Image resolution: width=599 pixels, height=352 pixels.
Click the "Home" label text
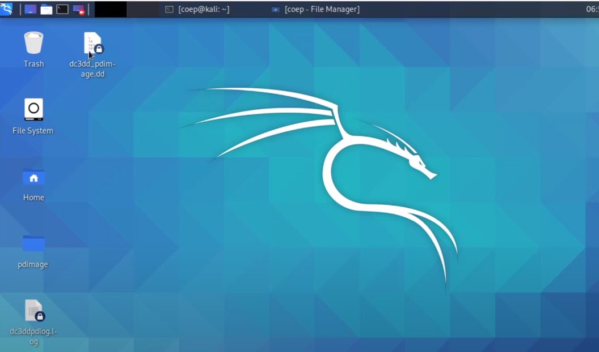point(33,198)
